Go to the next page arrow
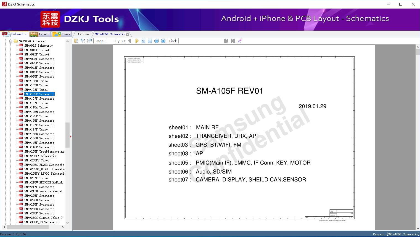Screen dimensions: 420x237 point(137,41)
